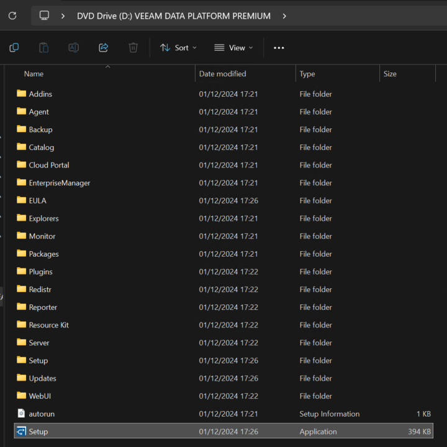Viewport: 447px width, 447px height.
Task: Select the Plugins folder icon
Action: (x=21, y=271)
